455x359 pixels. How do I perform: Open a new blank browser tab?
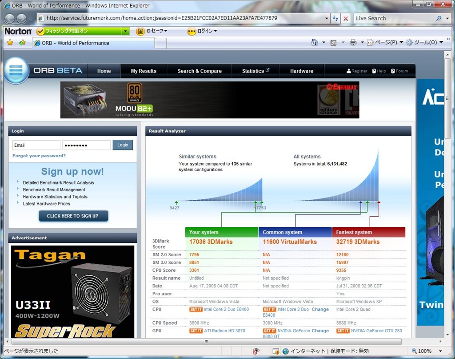click(160, 43)
